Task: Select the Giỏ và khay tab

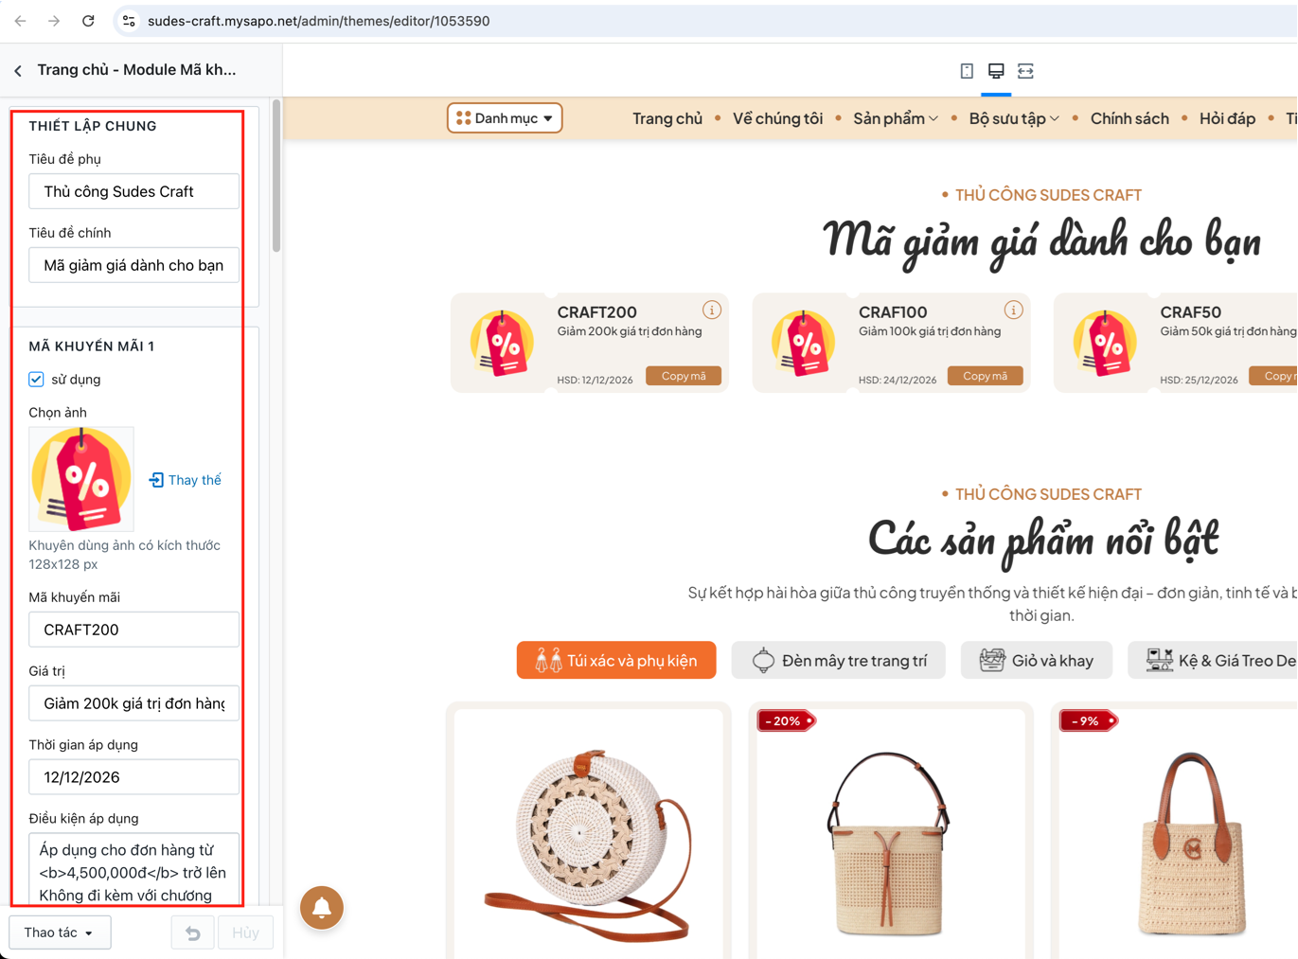Action: click(x=1036, y=660)
